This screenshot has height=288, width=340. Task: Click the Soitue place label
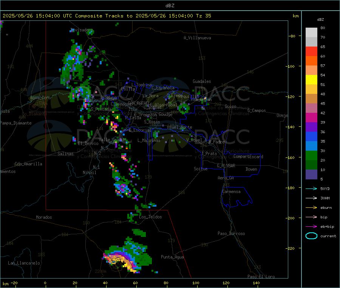tap(201, 169)
